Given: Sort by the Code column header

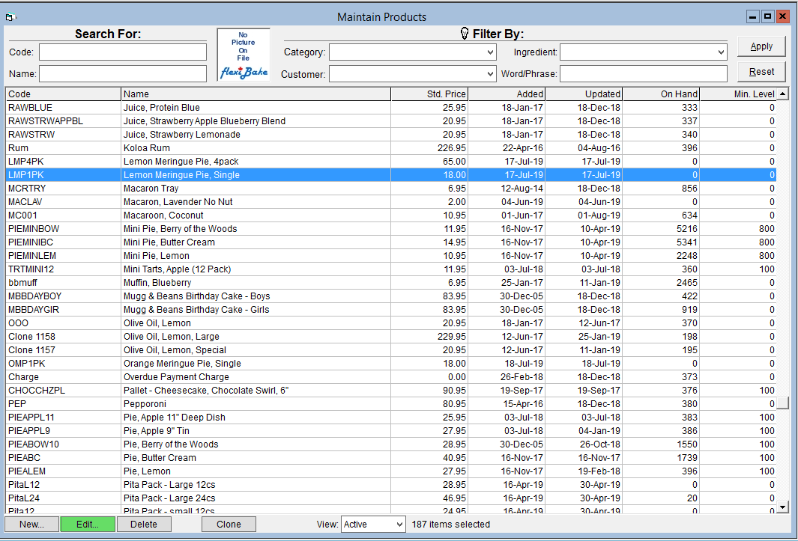Looking at the screenshot, I should pyautogui.click(x=63, y=94).
